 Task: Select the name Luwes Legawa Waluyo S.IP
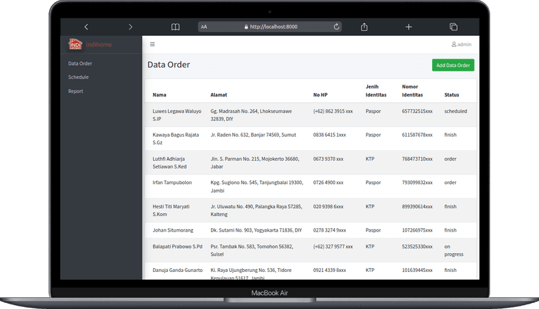coord(177,115)
